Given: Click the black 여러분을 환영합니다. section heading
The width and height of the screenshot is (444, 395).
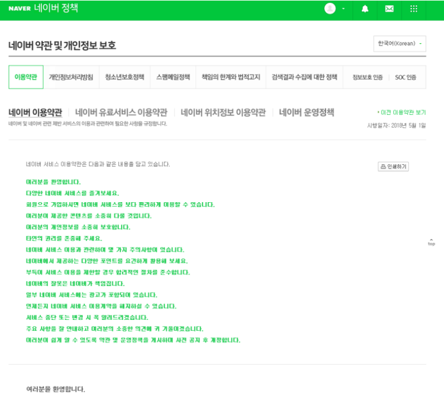Looking at the screenshot, I should (x=55, y=389).
